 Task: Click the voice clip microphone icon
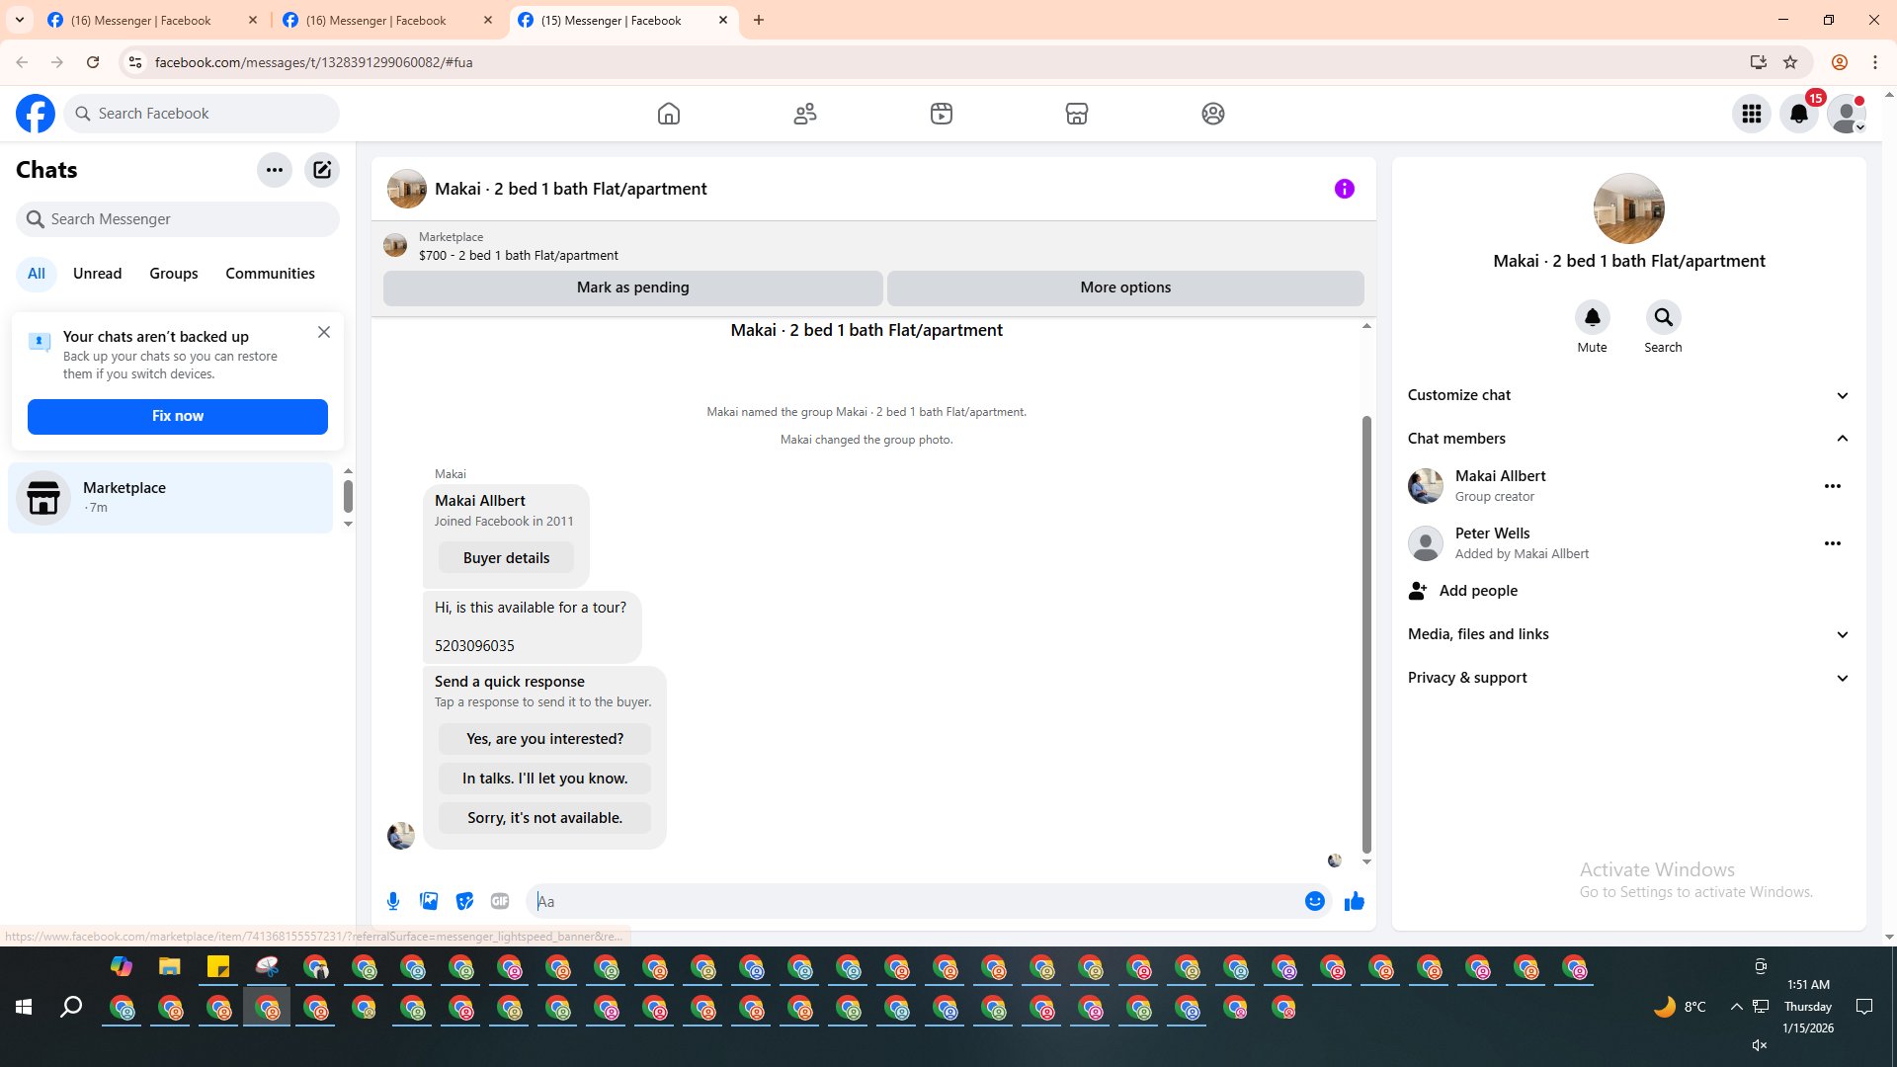393,901
